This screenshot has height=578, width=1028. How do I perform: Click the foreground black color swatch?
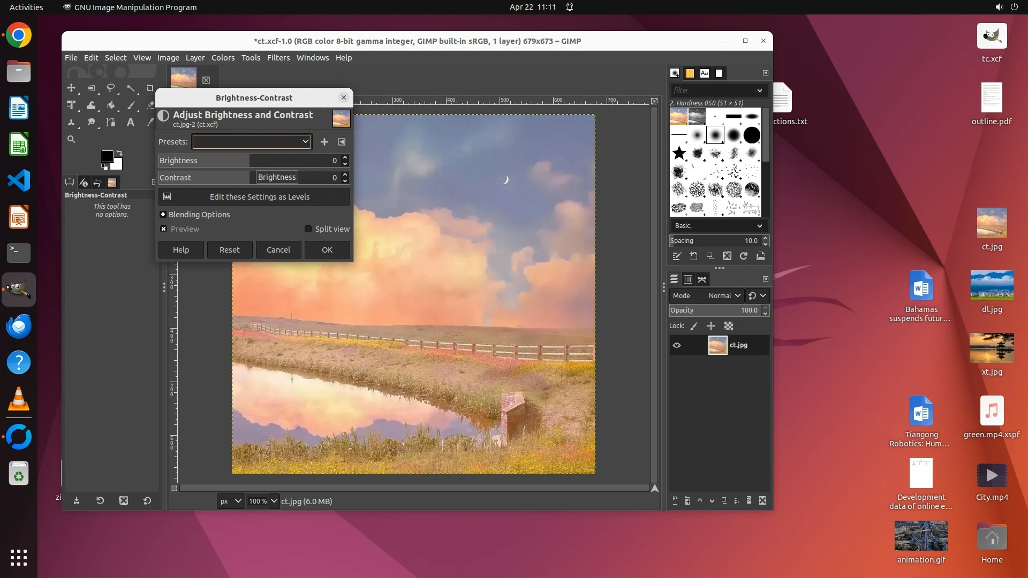(107, 156)
